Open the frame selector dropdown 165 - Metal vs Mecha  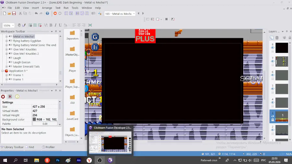(134, 14)
